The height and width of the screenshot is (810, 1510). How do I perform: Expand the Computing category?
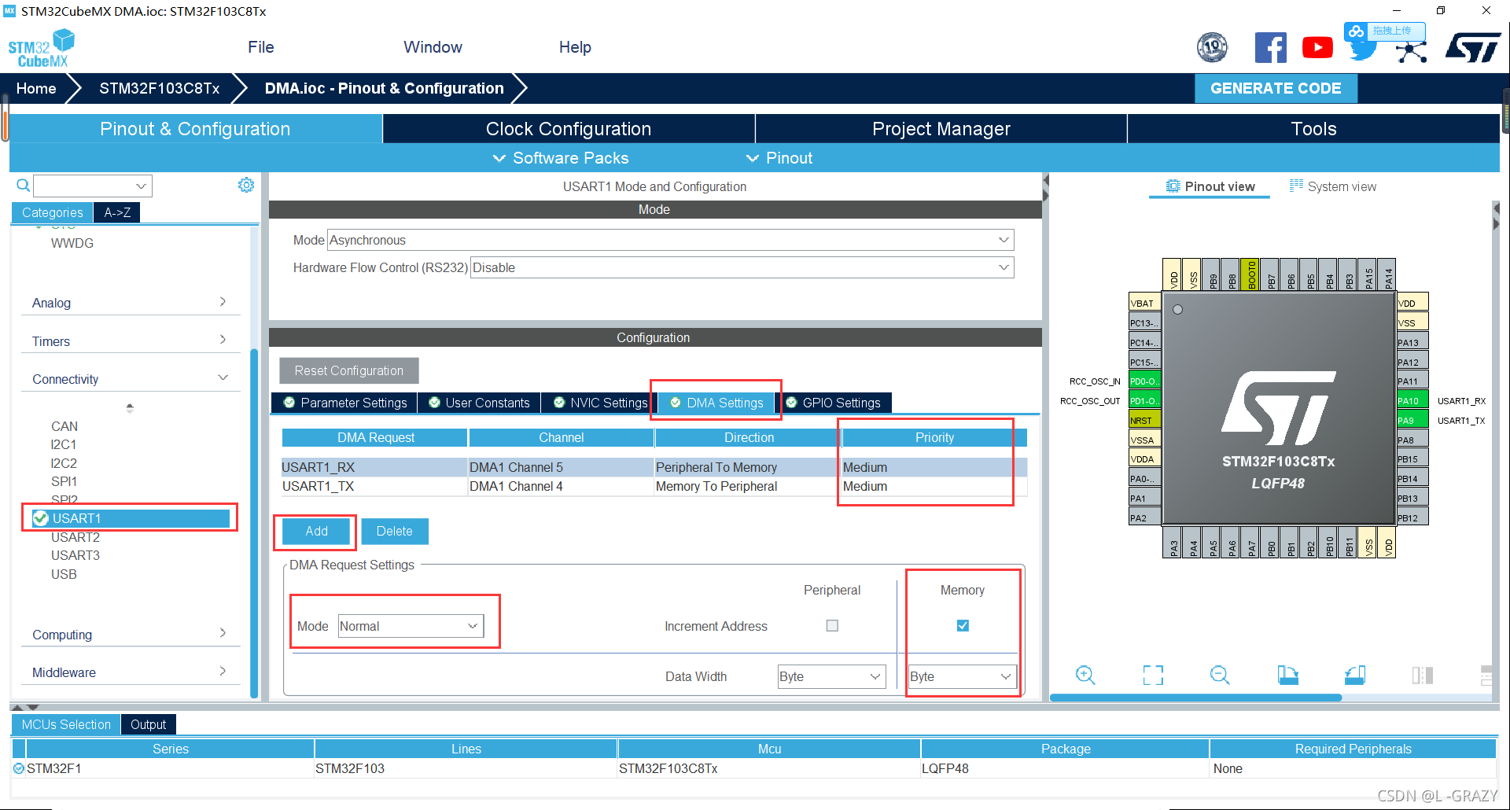point(130,635)
